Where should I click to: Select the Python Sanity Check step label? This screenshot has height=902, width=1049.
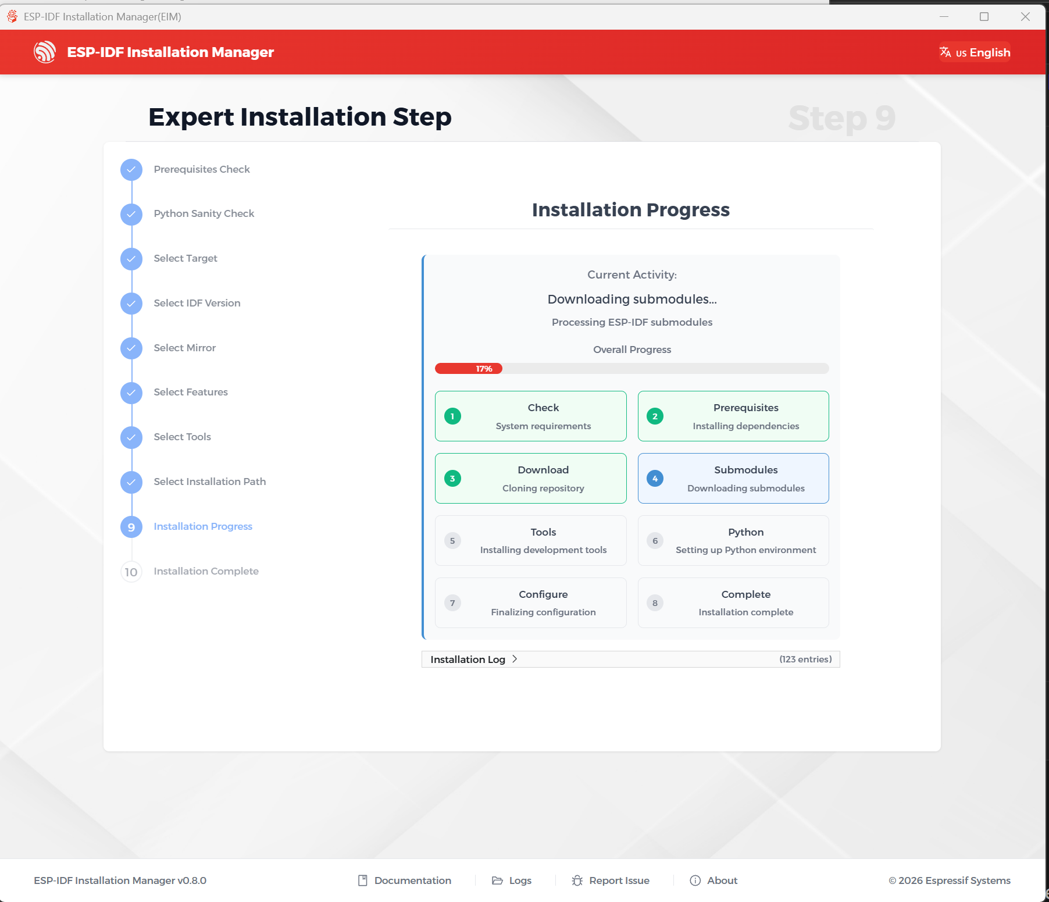tap(204, 213)
